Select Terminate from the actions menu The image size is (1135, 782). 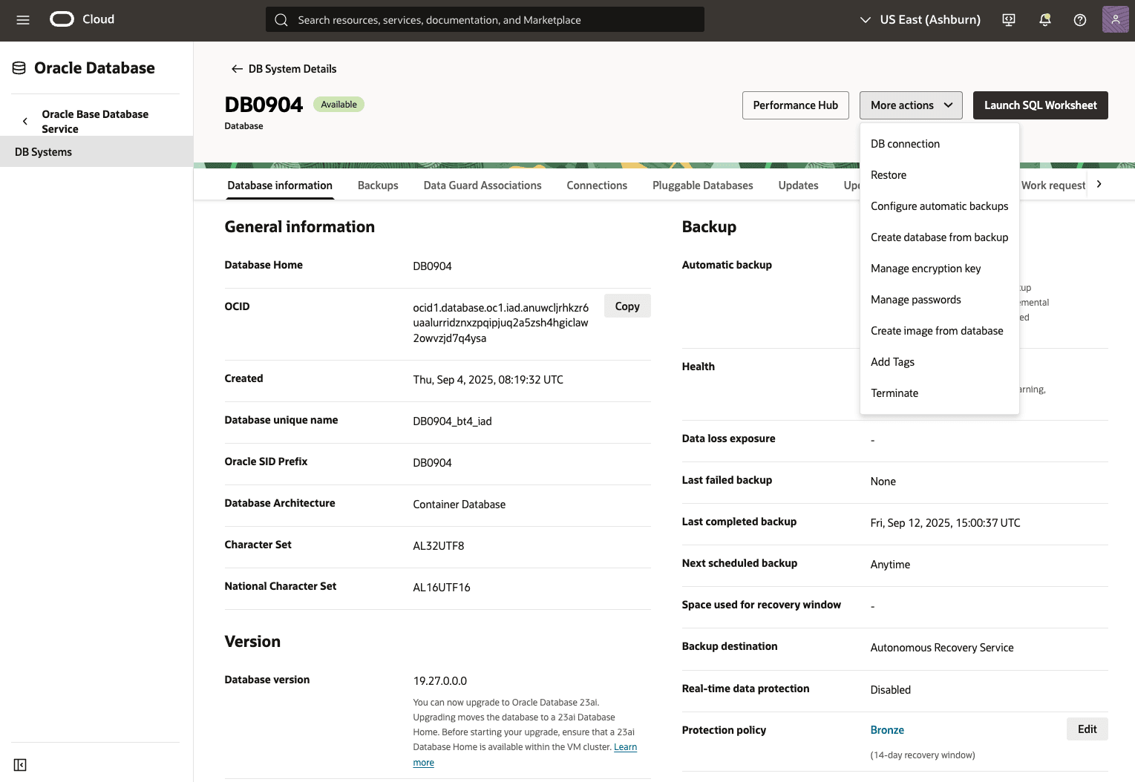pyautogui.click(x=894, y=392)
